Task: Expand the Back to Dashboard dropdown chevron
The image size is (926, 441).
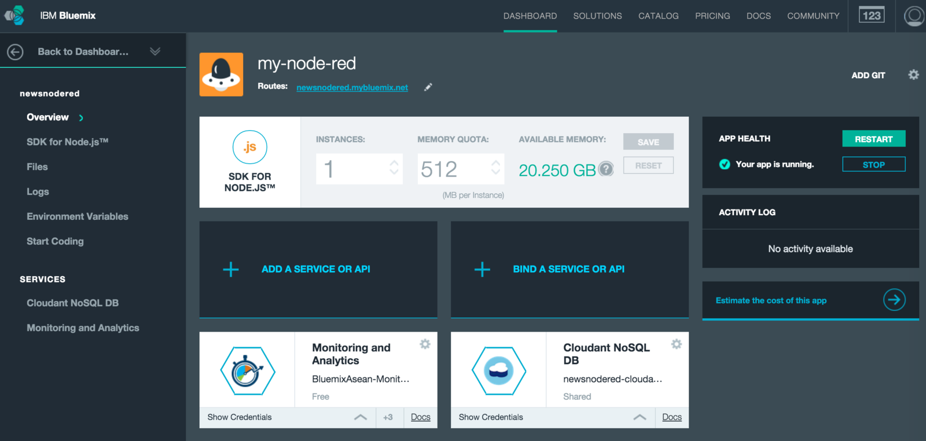Action: pyautogui.click(x=155, y=52)
